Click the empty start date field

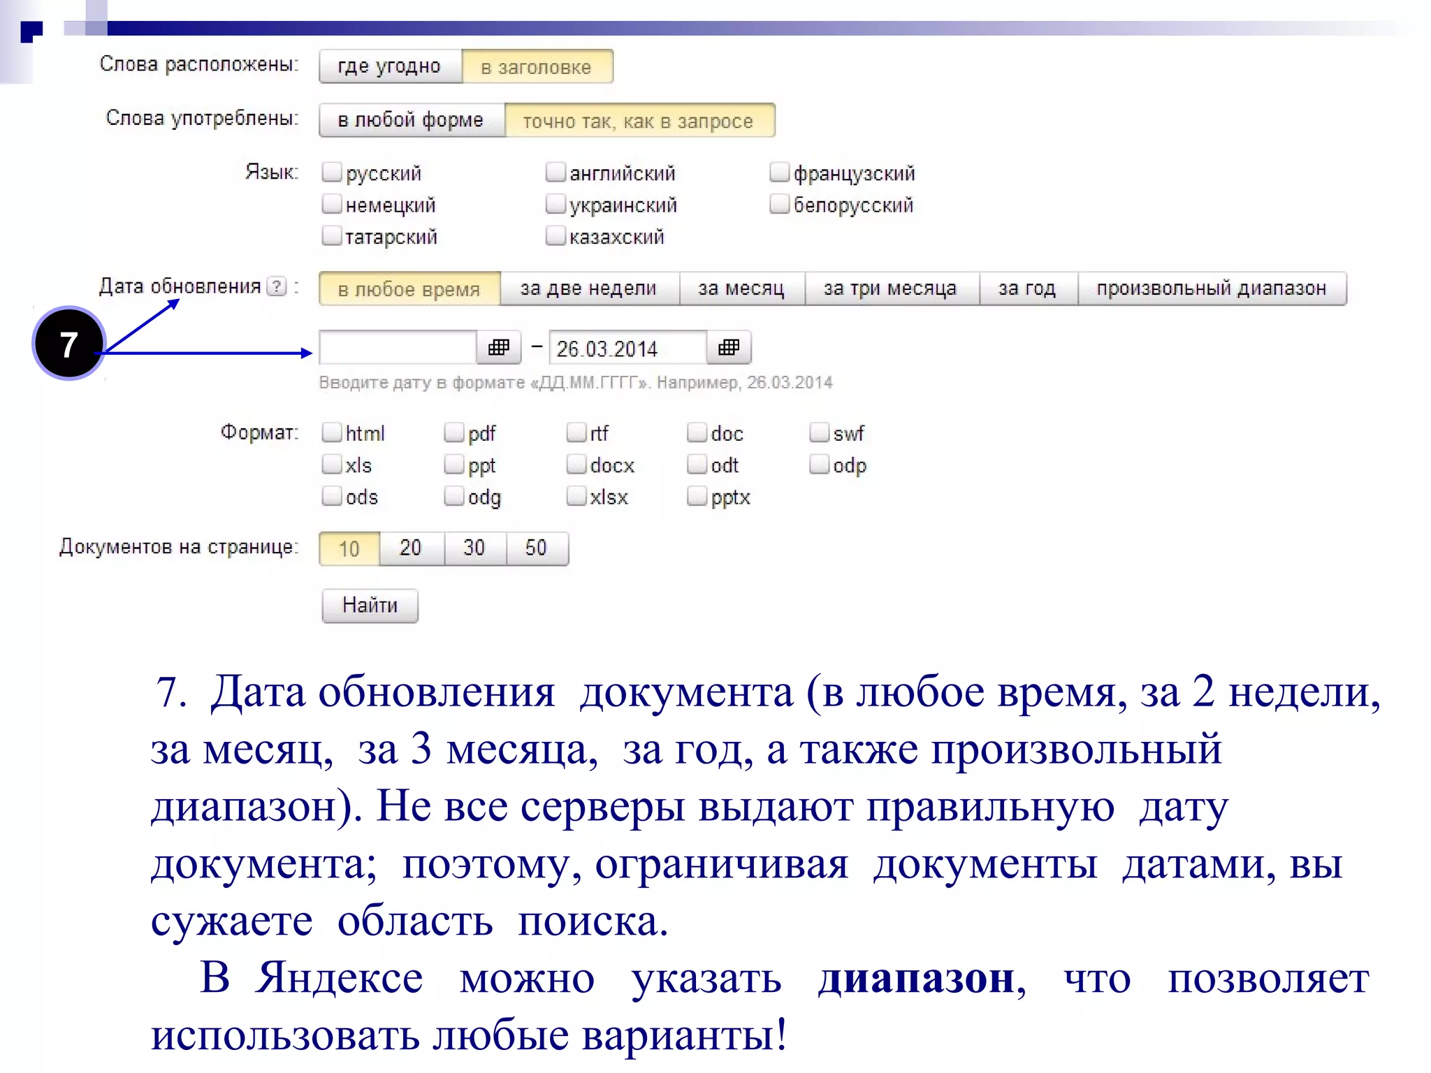pyautogui.click(x=398, y=347)
